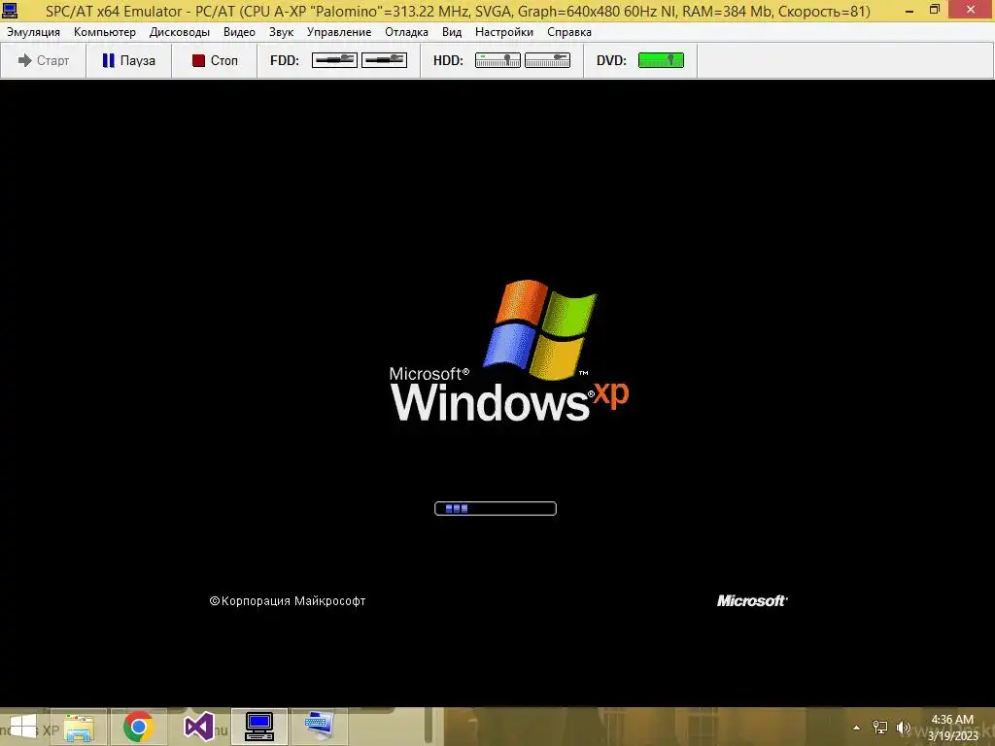Open the Отладка menu
This screenshot has width=995, height=746.
tap(406, 32)
